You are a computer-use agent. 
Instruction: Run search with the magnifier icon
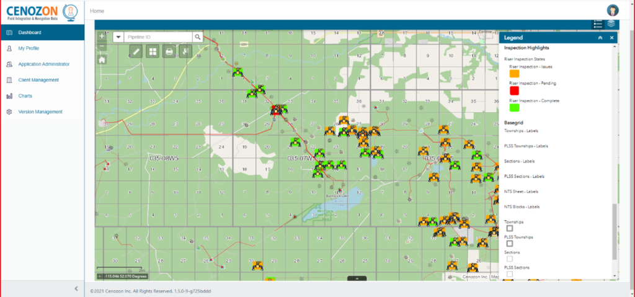(x=198, y=37)
